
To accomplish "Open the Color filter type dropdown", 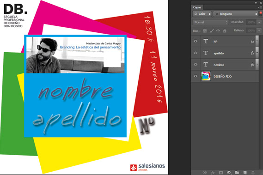I will point(202,14).
